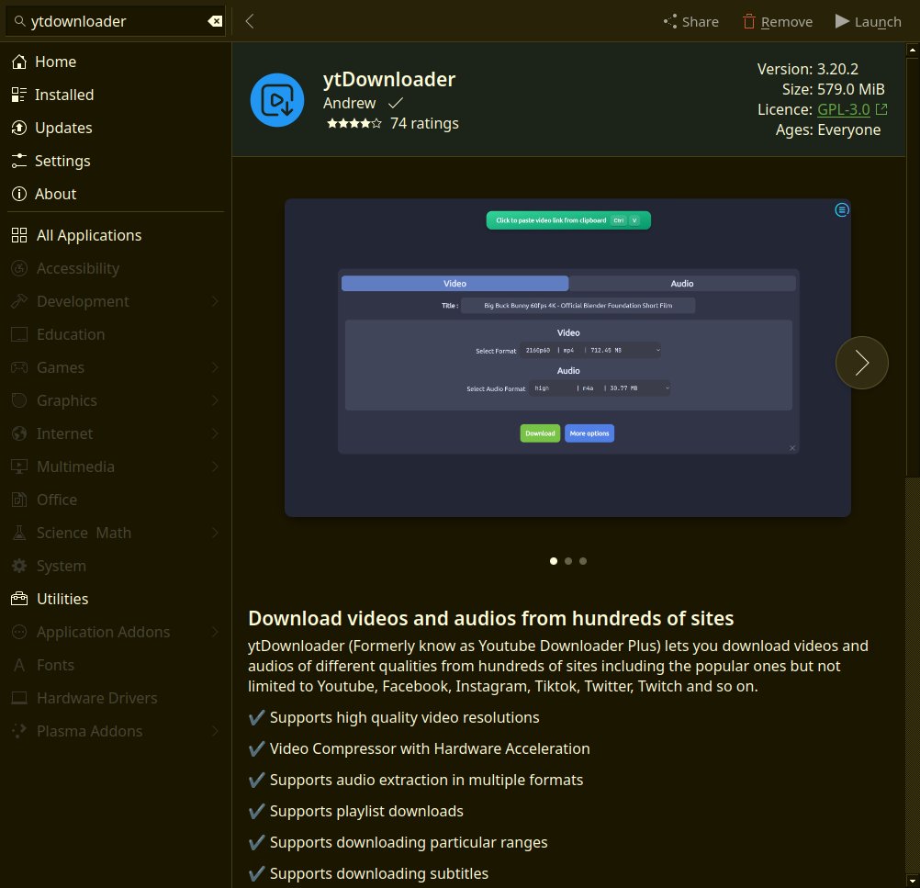Show next screenshot with arrow button
This screenshot has width=920, height=888.
[x=861, y=363]
